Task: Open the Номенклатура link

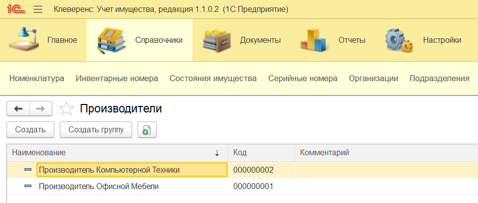Action: 37,79
